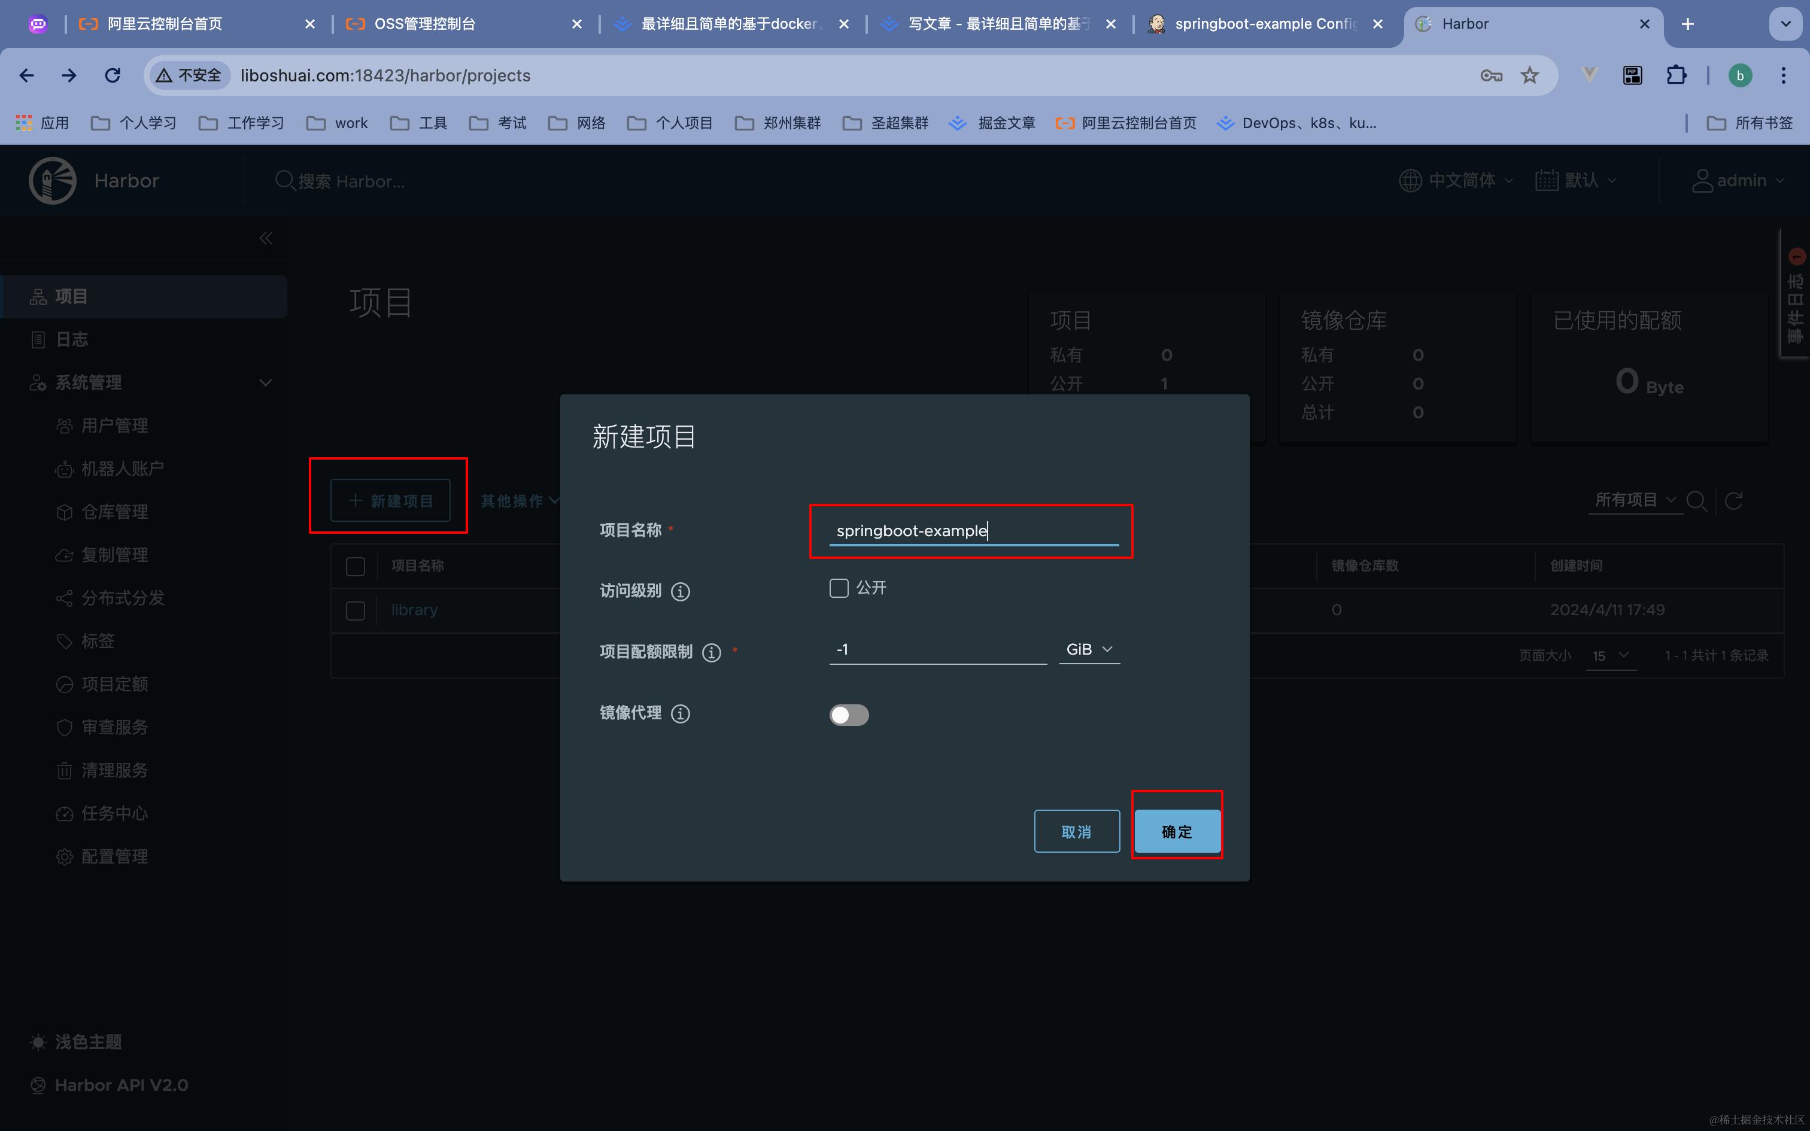Click the 项目配额限制 quota value field
1810x1131 pixels.
(936, 649)
